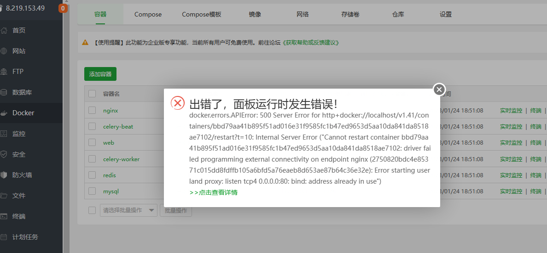Open the celery-beat container name link
The image size is (547, 253).
click(118, 126)
